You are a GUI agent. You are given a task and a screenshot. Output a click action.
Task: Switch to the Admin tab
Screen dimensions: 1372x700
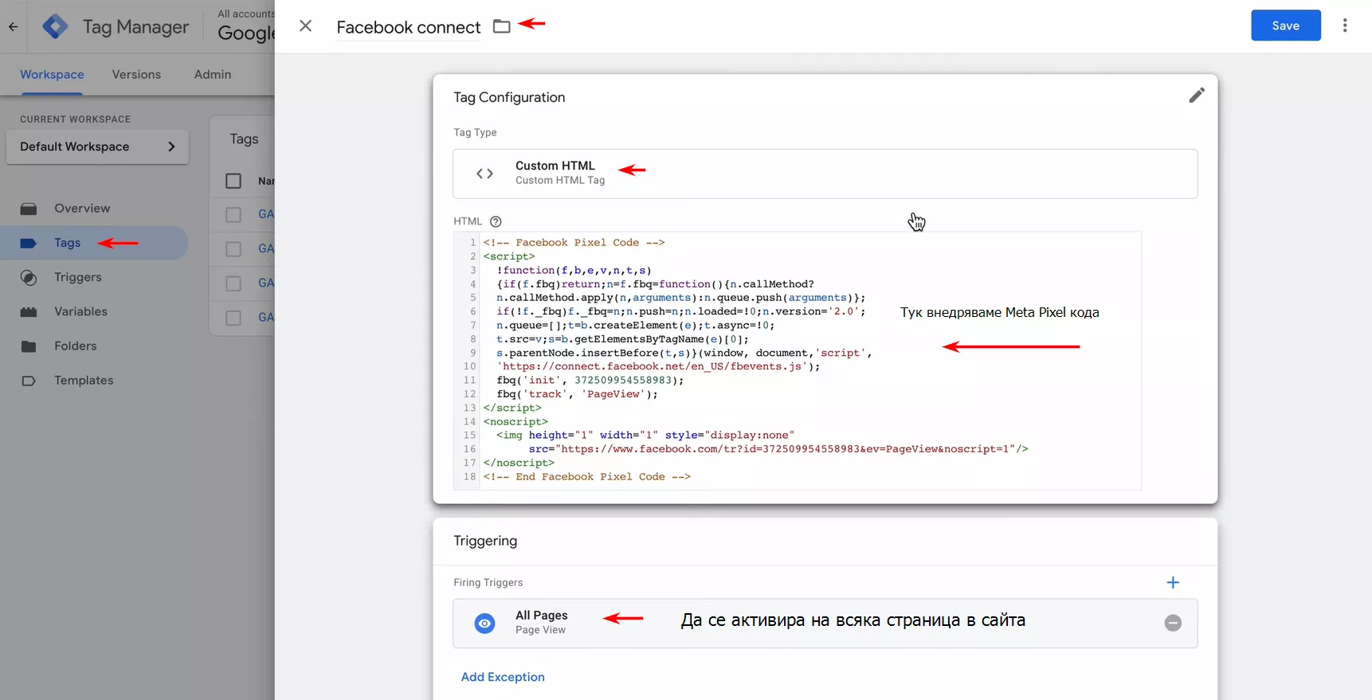(213, 74)
